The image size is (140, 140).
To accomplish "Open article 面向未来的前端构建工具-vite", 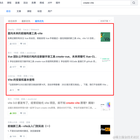I will point(25,33).
